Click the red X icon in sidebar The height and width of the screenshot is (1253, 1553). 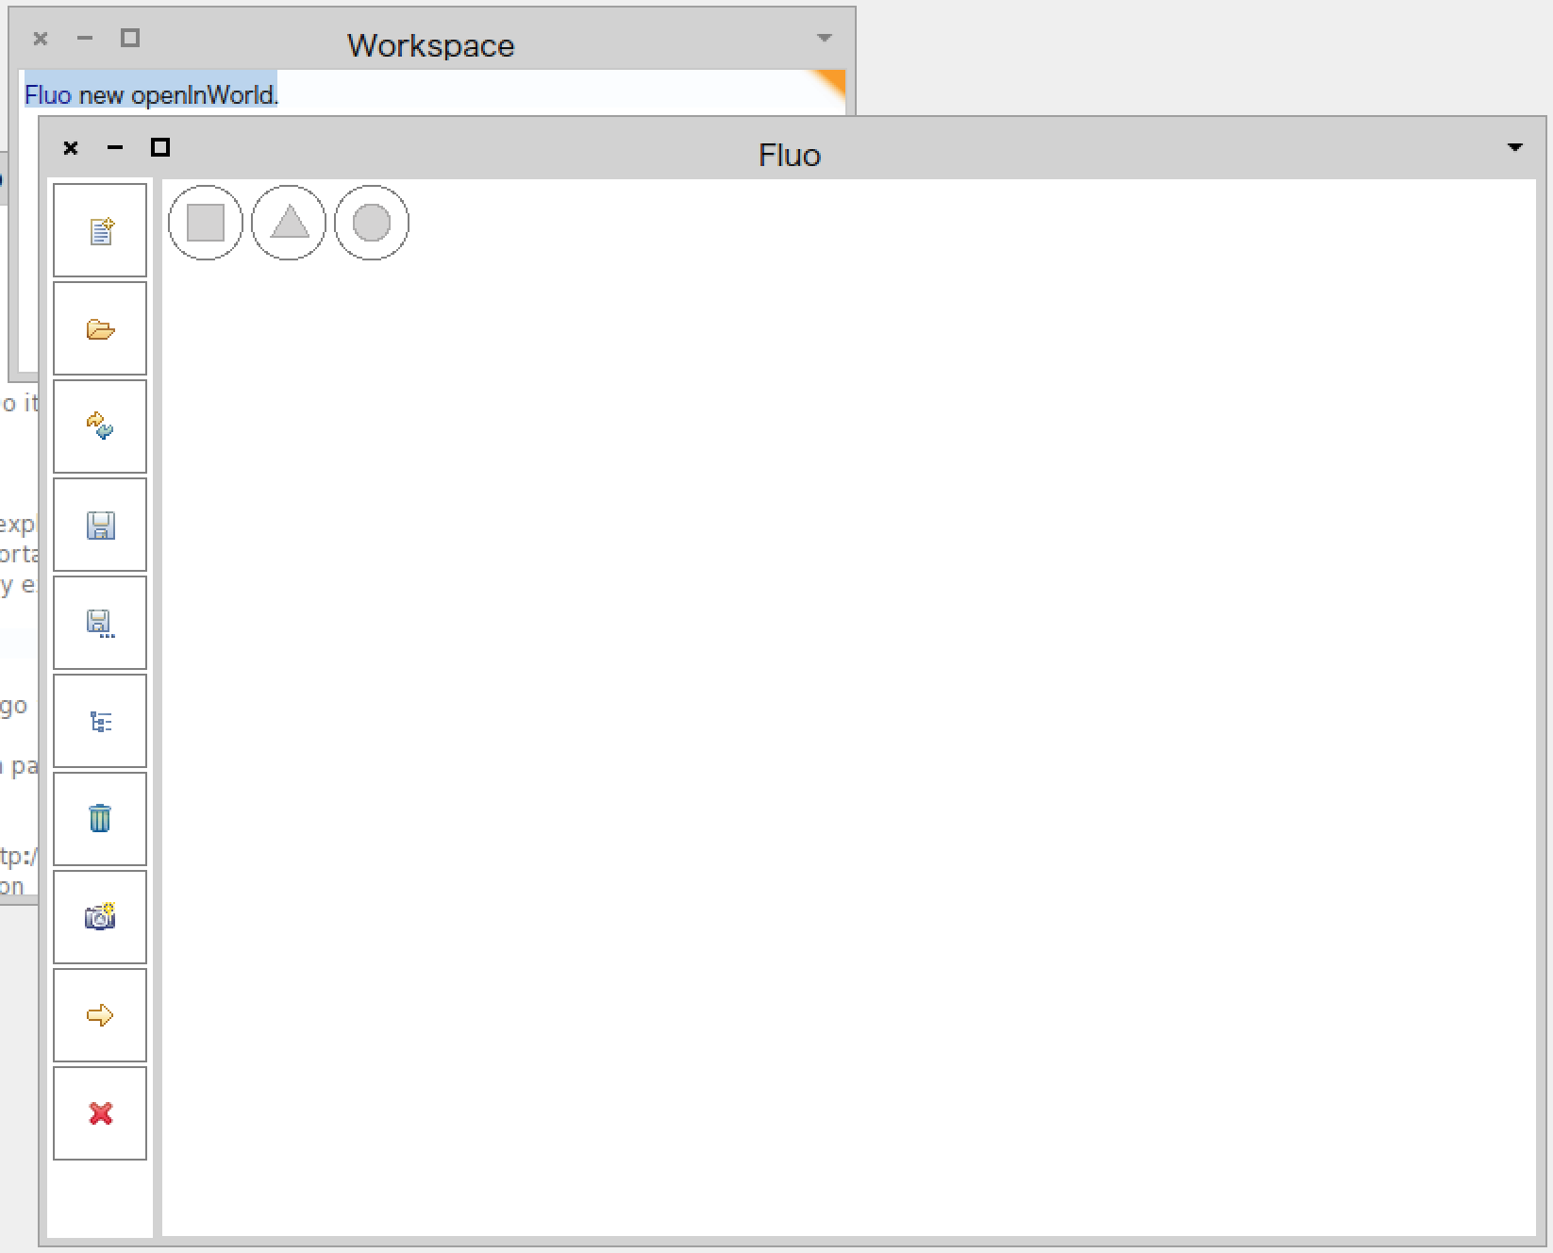(x=100, y=1113)
